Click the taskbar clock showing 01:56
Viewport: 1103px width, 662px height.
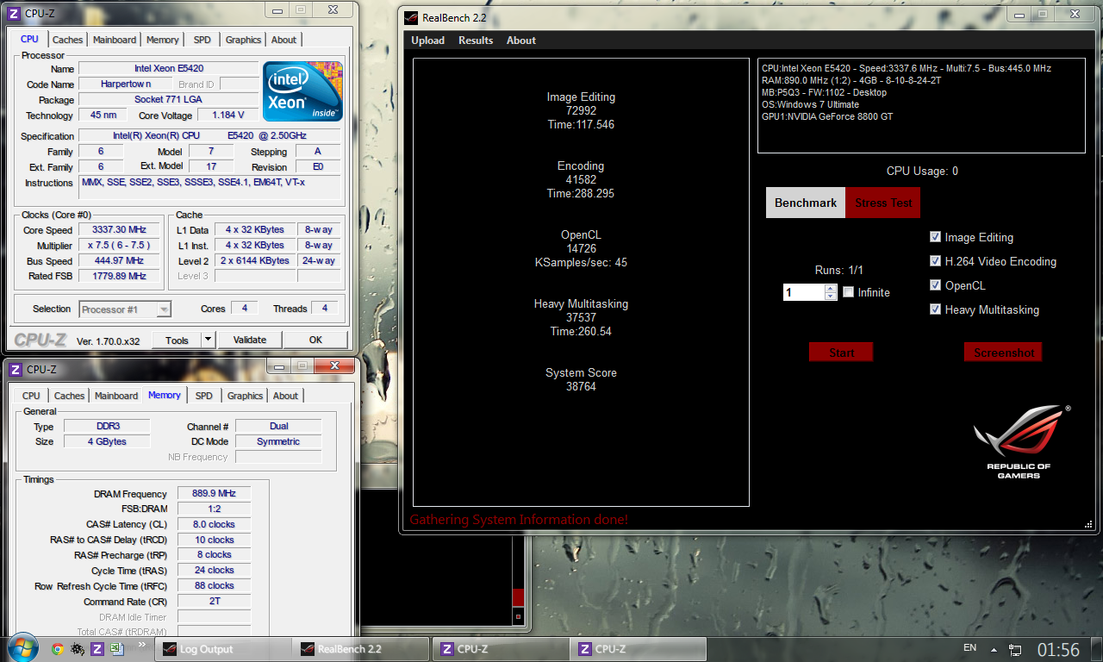[1058, 649]
